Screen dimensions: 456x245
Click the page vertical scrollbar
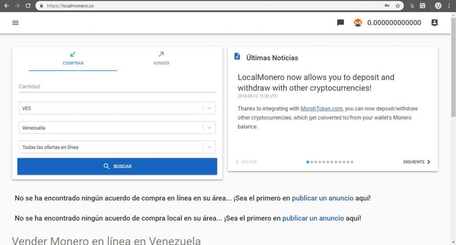(x=453, y=67)
